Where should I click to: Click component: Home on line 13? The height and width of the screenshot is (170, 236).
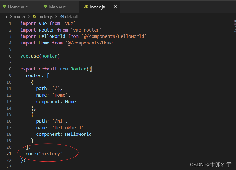coord(56,102)
